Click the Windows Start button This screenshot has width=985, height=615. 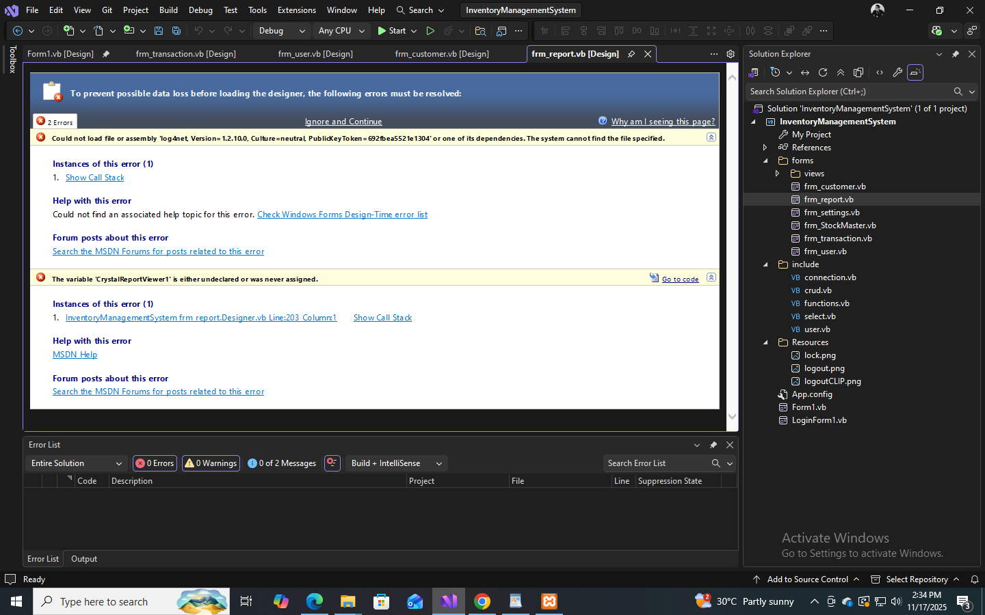16,601
